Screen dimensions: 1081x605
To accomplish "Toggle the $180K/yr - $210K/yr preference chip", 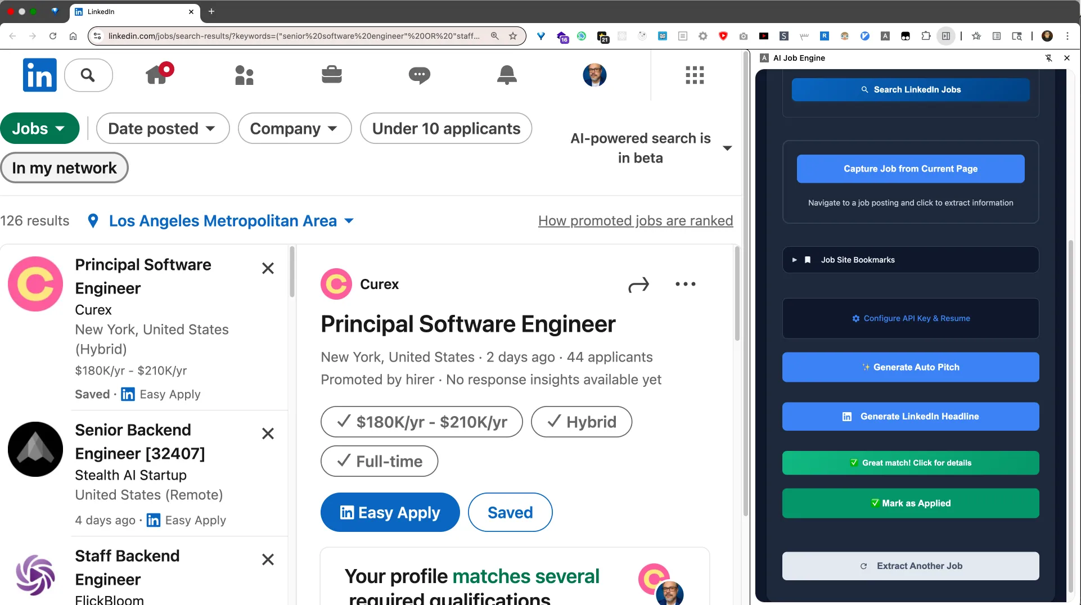I will tap(422, 422).
